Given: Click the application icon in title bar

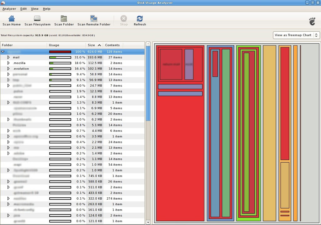Looking at the screenshot, I should click(x=3, y=3).
